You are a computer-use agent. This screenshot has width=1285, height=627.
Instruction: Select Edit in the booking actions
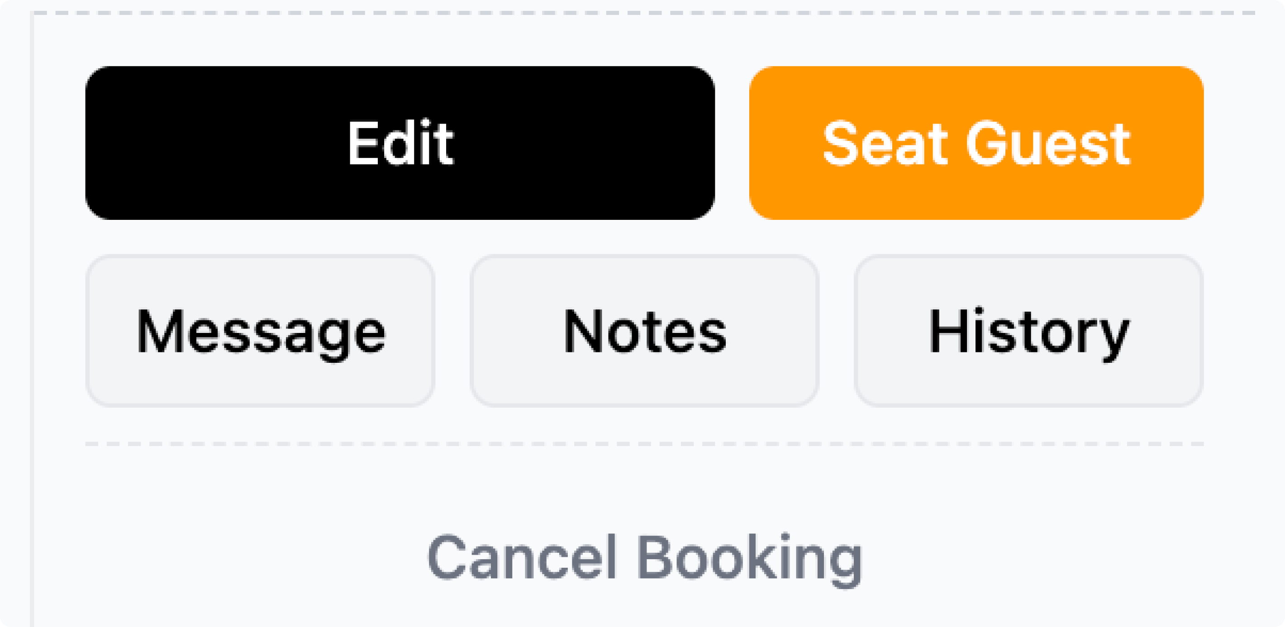click(400, 143)
